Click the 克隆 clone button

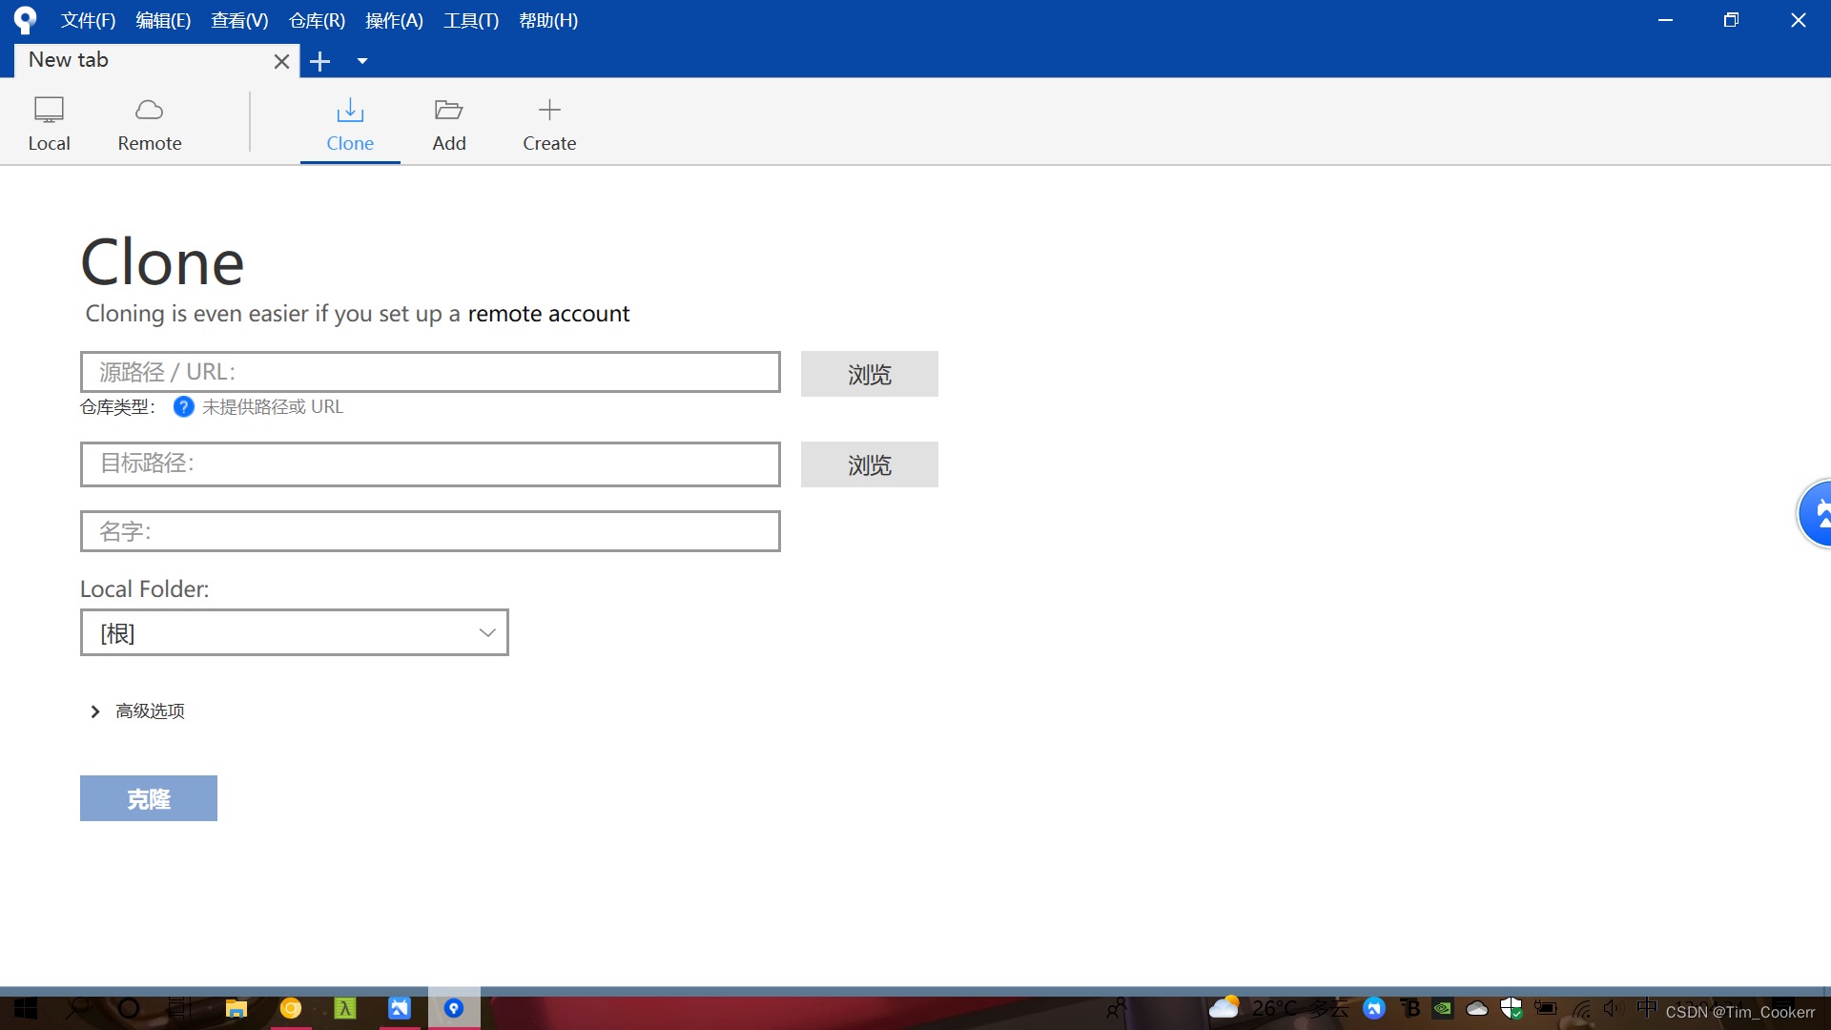149,798
